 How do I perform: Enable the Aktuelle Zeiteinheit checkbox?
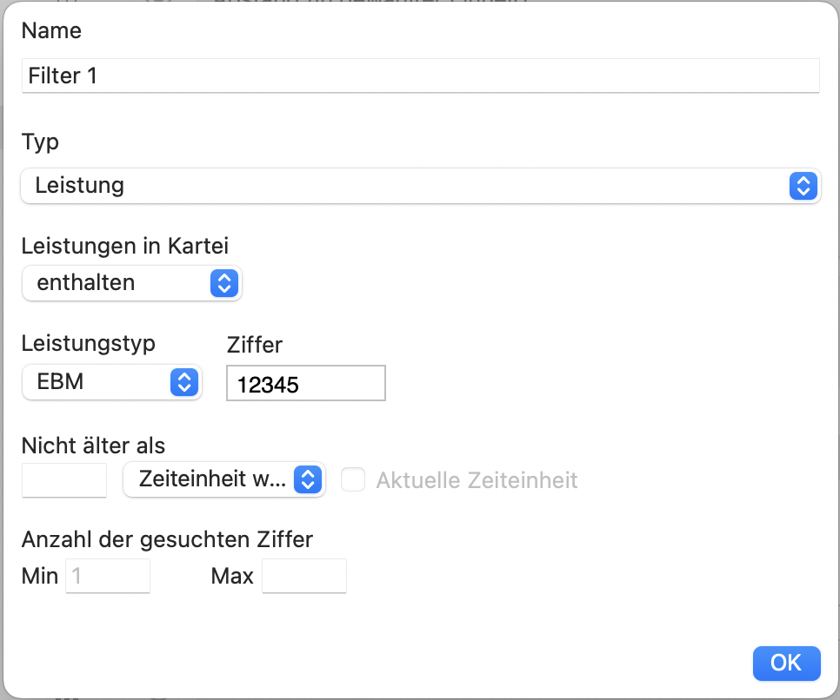pyautogui.click(x=353, y=479)
